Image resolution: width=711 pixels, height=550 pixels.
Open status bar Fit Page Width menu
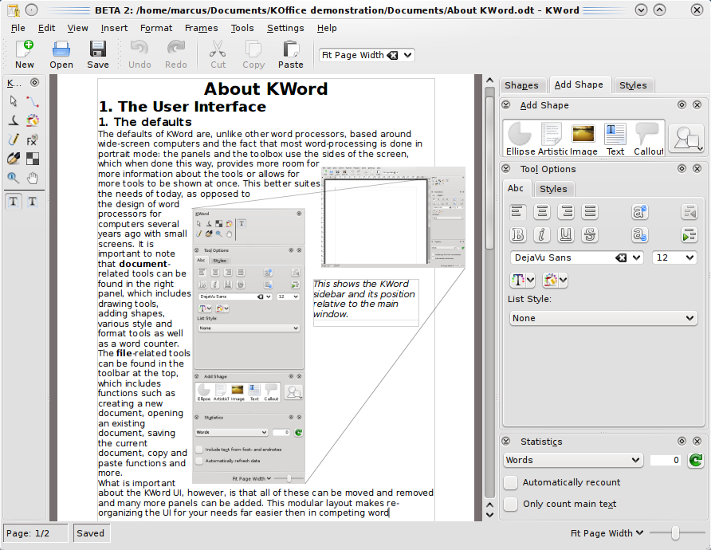(607, 533)
